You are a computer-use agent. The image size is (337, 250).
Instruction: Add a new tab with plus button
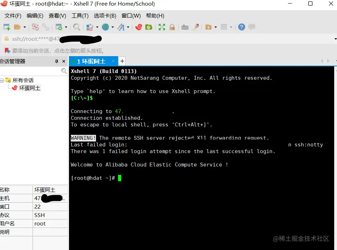point(122,61)
